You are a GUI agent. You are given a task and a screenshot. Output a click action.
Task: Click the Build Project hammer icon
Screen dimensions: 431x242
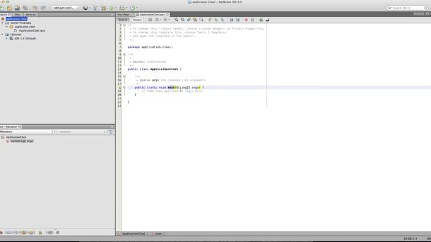click(x=95, y=8)
